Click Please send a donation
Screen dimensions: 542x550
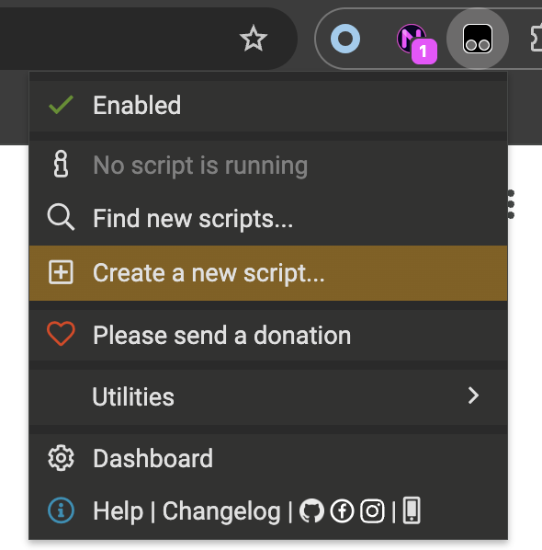tap(268, 335)
